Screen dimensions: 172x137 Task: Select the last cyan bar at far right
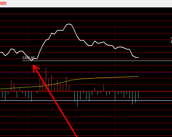point(139,95)
